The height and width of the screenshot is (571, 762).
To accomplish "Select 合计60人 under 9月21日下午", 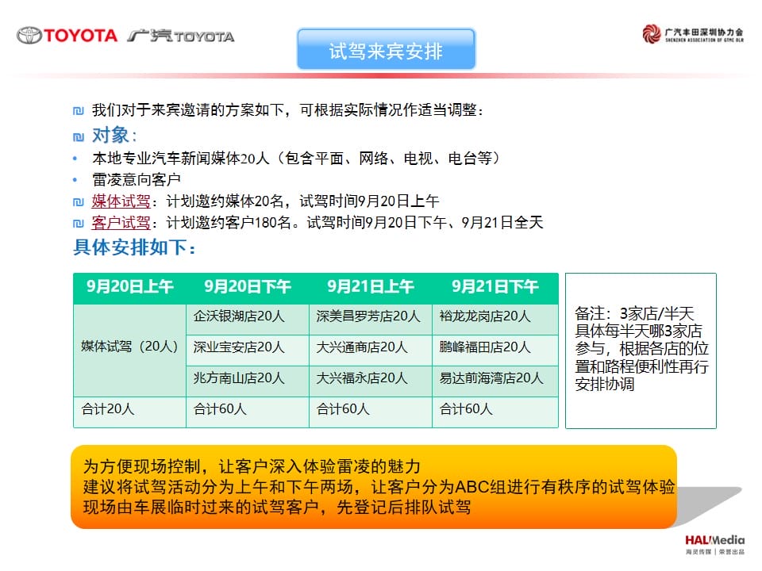I will click(495, 412).
